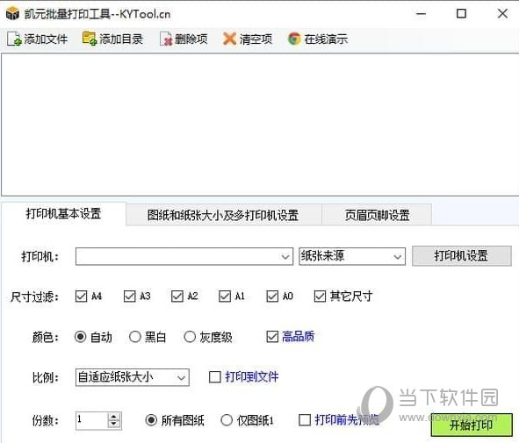Disable the High Quality (高品质) checkbox
Screen dimensions: 519x443
(x=272, y=337)
